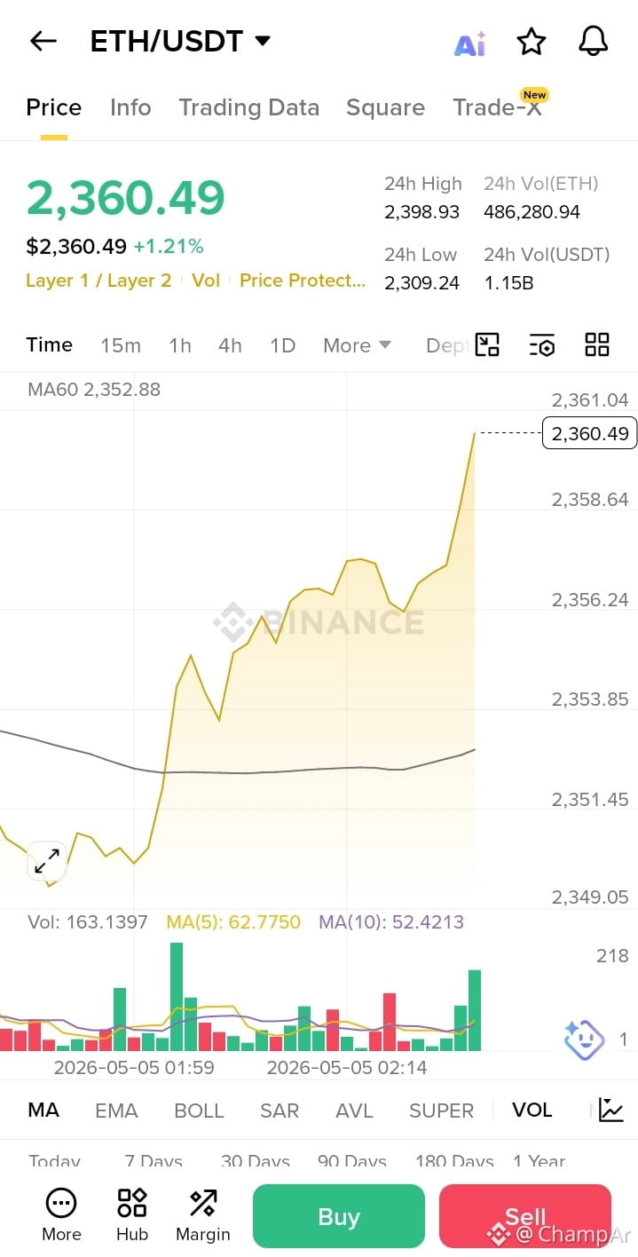Open the More menu at bottom
Image resolution: width=638 pixels, height=1257 pixels.
point(61,1215)
